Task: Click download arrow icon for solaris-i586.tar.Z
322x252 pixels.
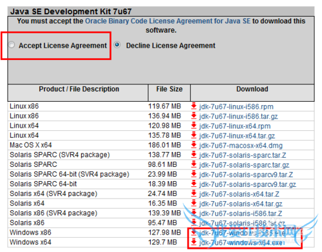Action: pos(194,213)
